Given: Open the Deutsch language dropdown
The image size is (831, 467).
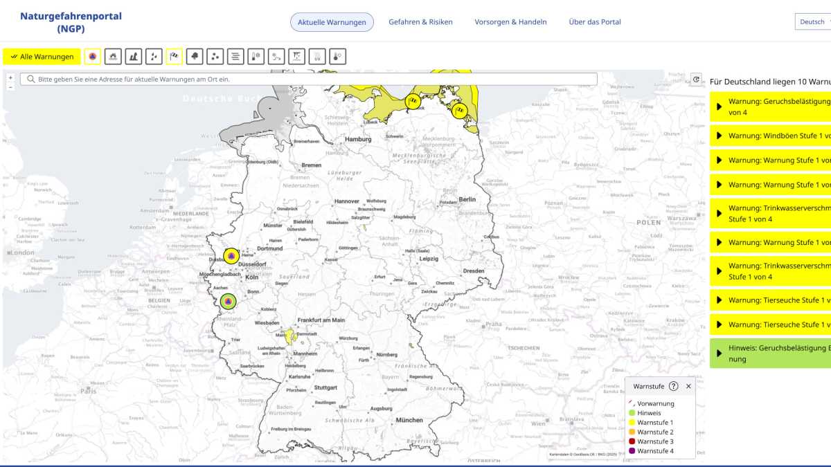Looking at the screenshot, I should click(812, 21).
